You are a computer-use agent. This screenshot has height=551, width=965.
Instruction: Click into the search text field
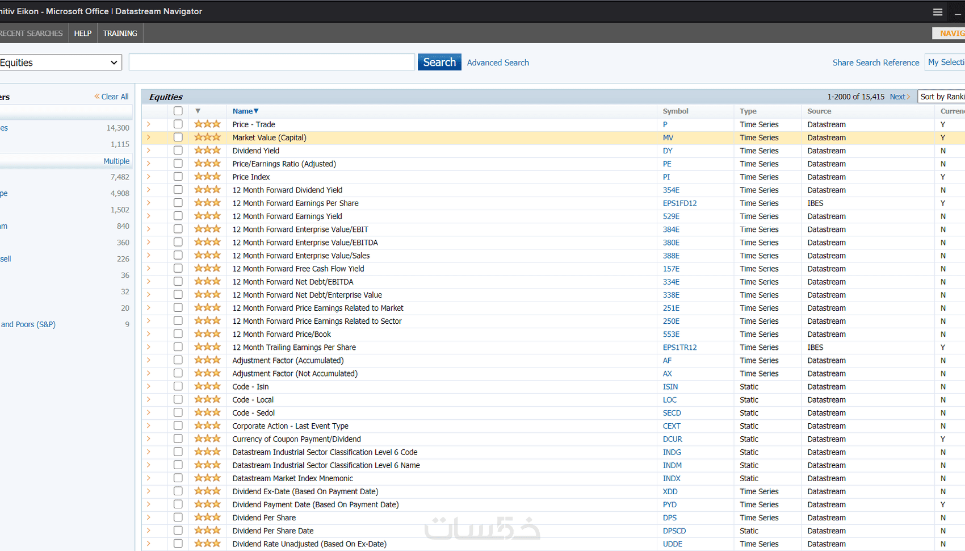click(x=272, y=62)
